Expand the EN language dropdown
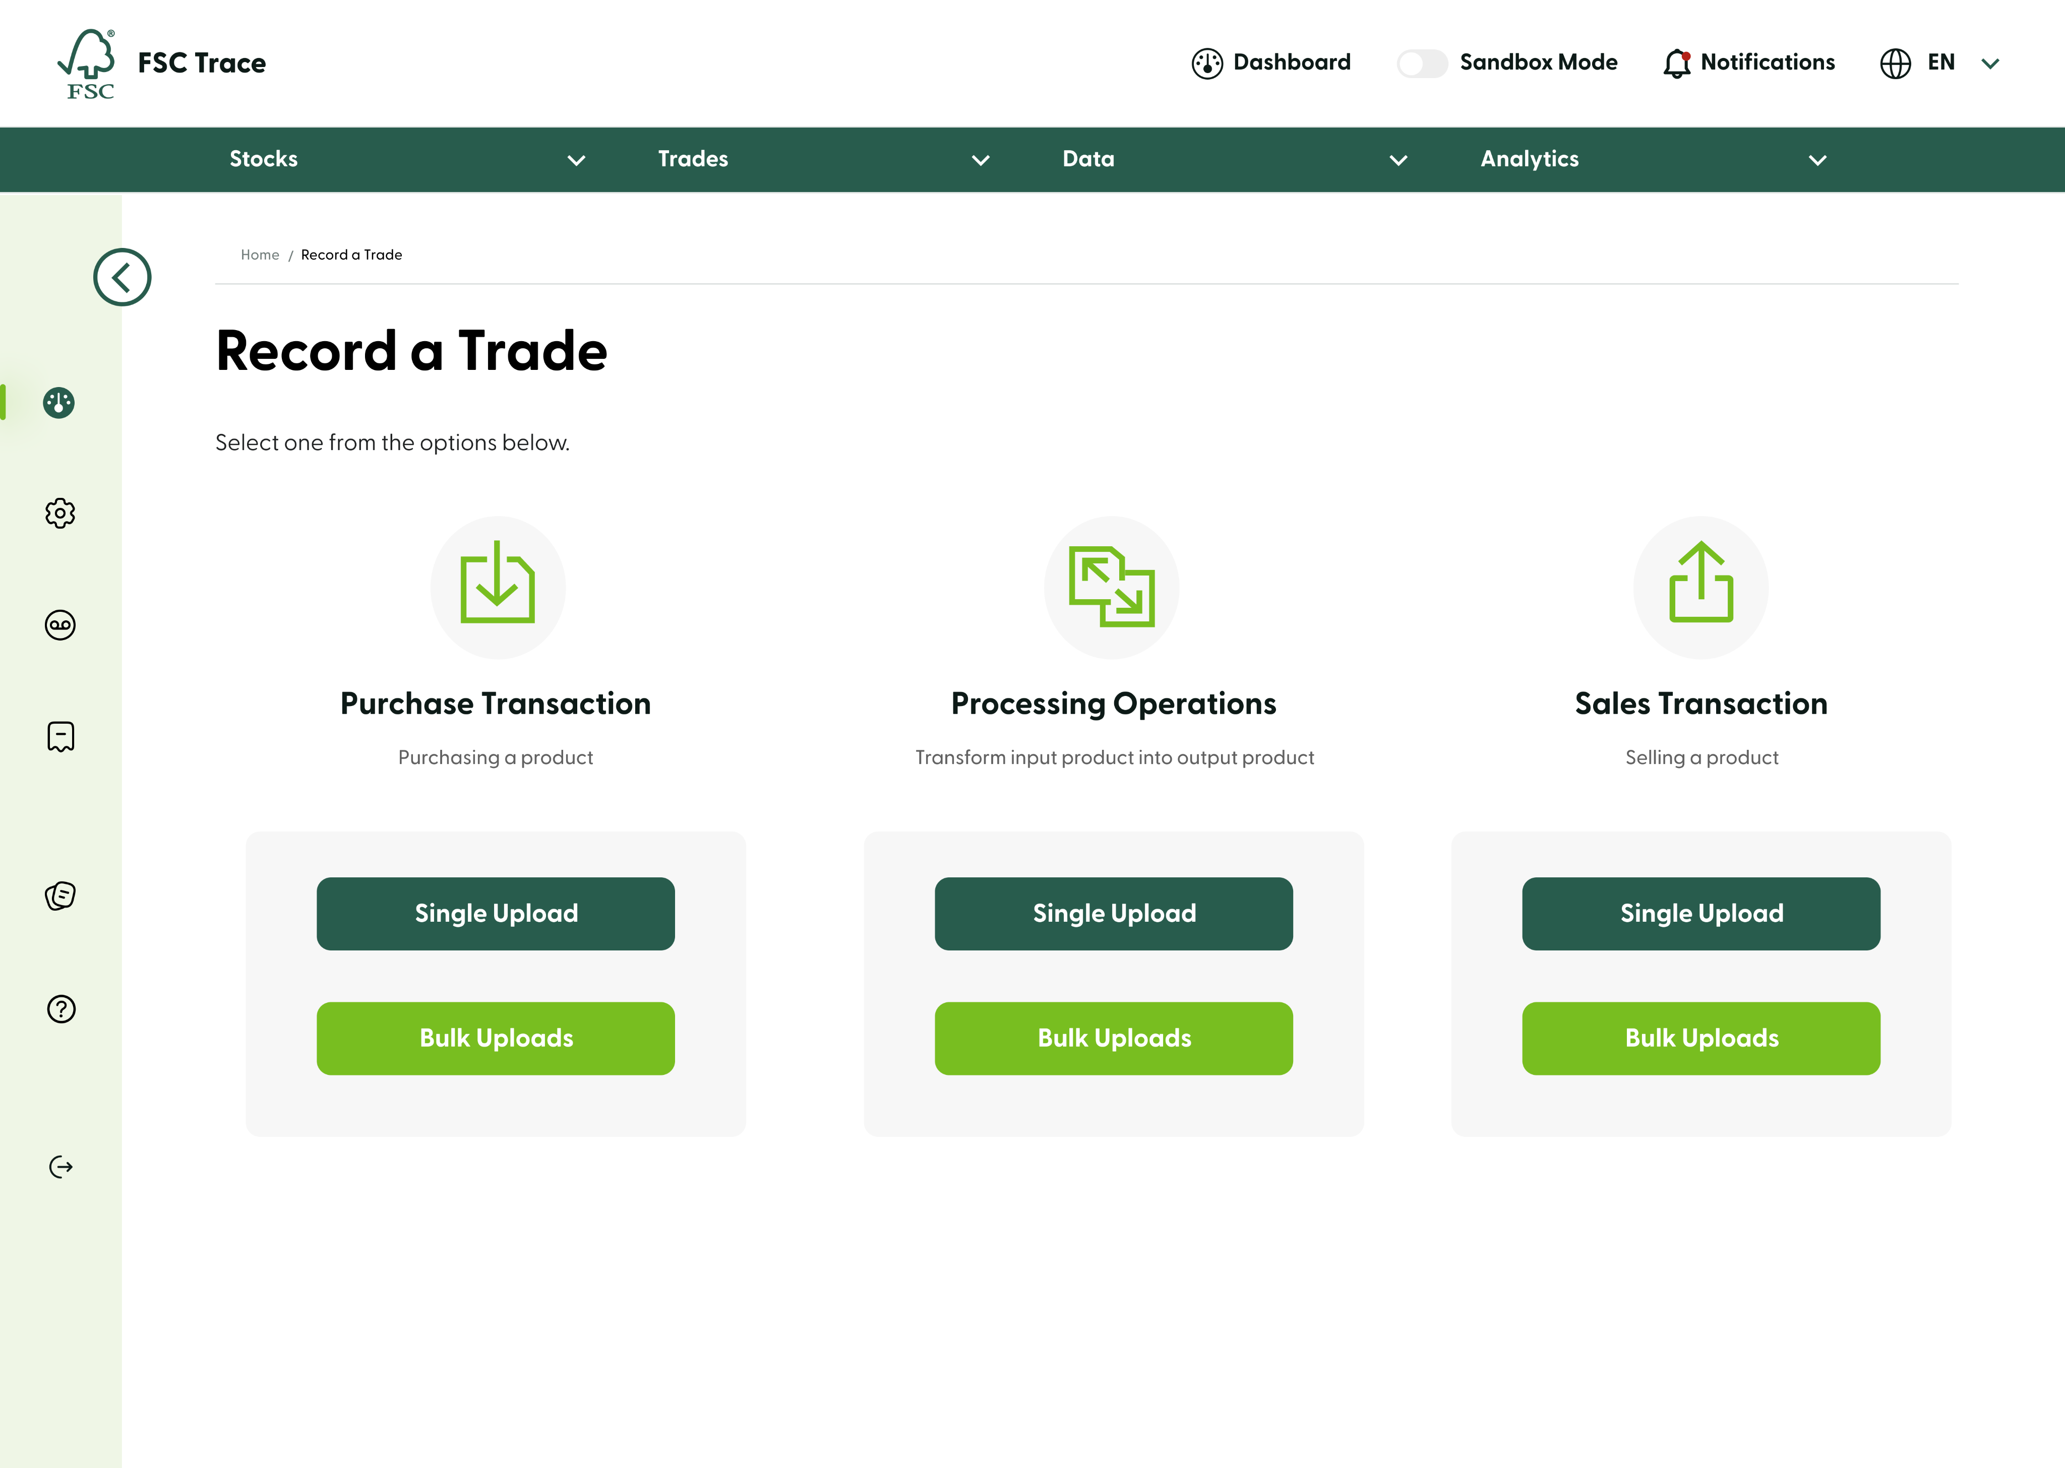 [1989, 63]
